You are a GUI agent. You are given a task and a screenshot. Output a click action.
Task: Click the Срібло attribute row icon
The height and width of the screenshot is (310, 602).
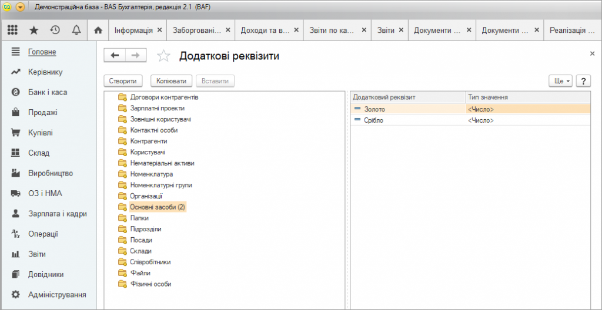tap(357, 120)
